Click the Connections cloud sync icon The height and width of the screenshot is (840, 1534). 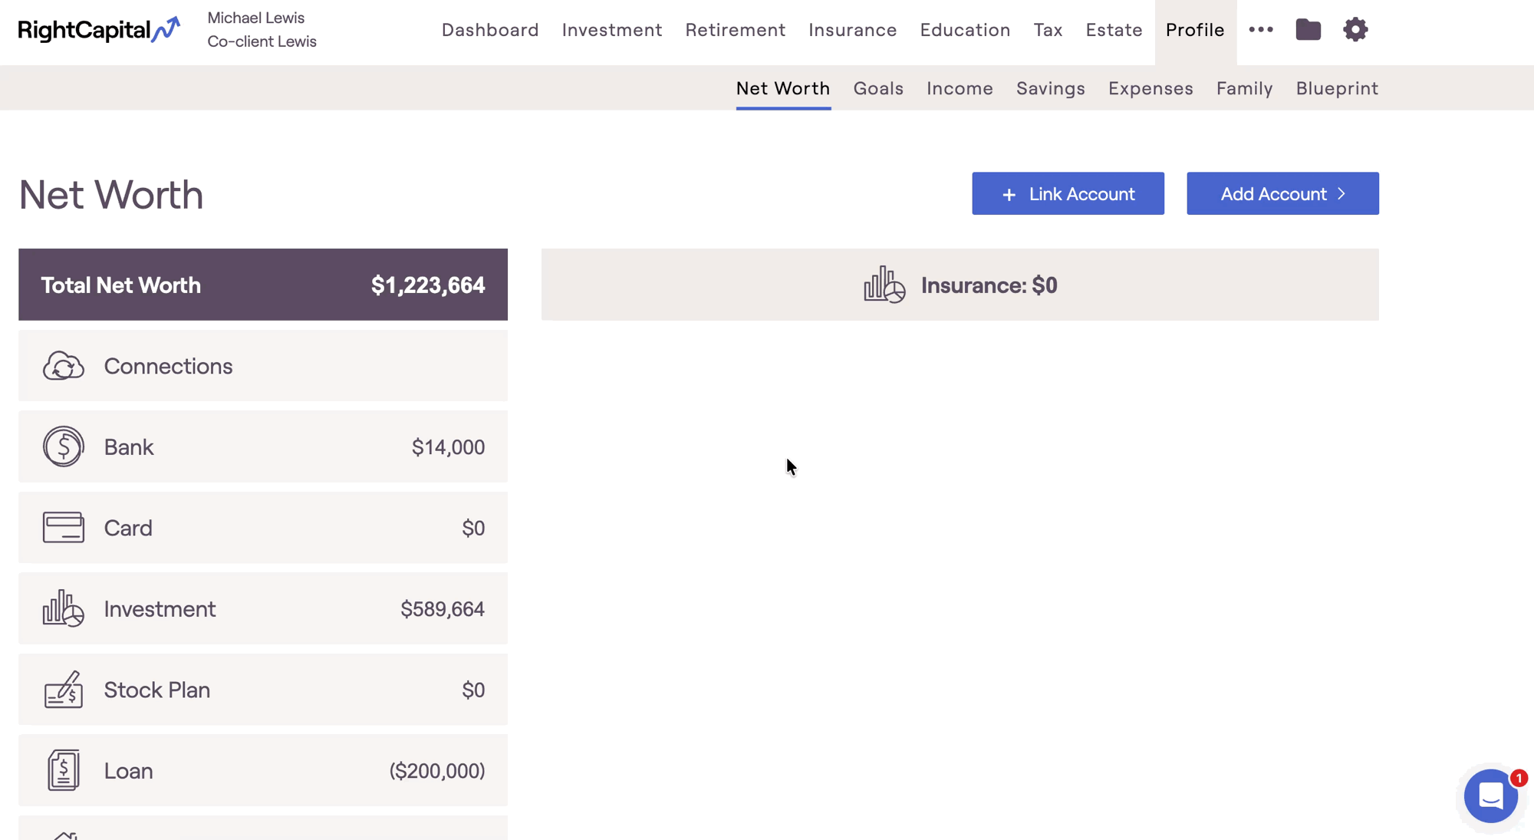click(63, 366)
